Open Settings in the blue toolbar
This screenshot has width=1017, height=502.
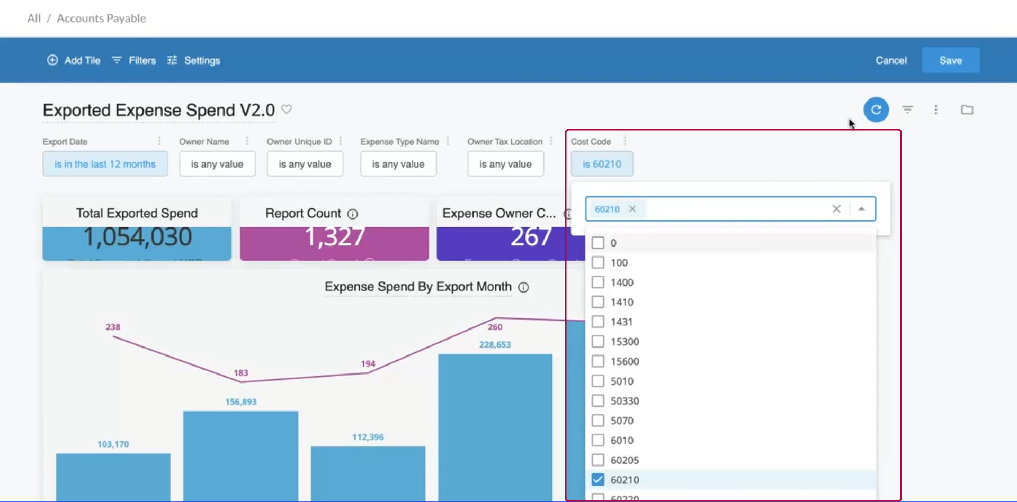click(194, 60)
